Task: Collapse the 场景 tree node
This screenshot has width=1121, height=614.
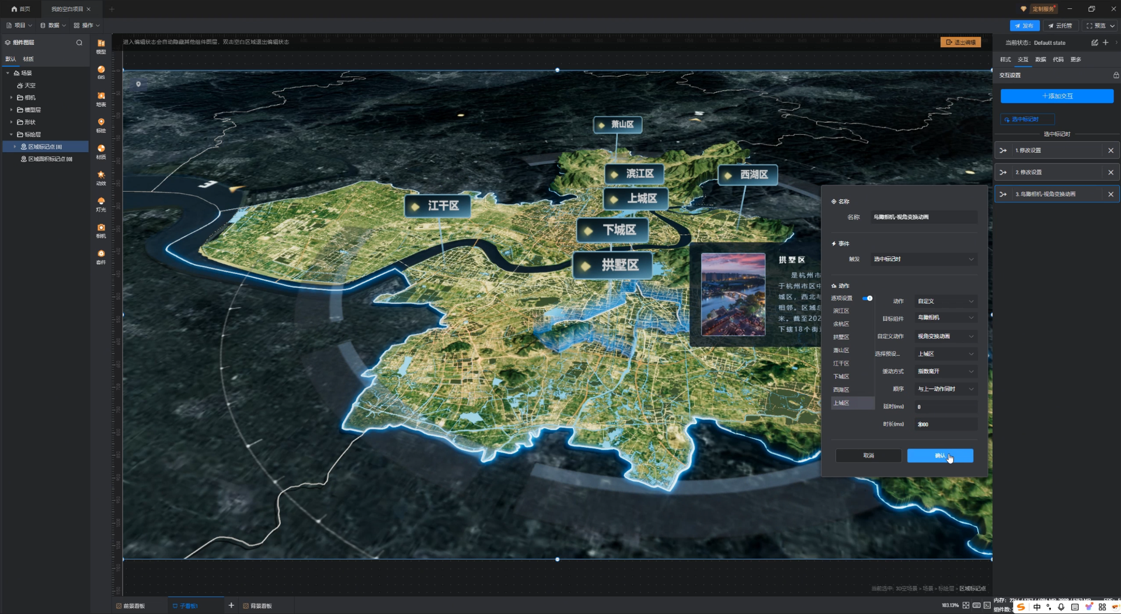Action: pyautogui.click(x=8, y=73)
